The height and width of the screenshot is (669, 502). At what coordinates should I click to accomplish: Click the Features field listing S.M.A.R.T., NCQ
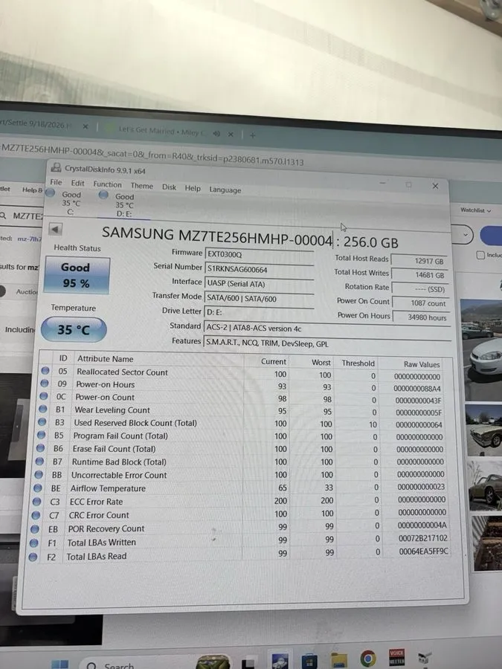coord(327,343)
